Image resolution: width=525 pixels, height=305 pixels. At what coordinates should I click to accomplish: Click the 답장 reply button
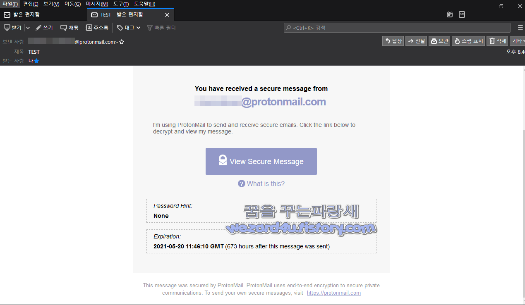click(x=393, y=41)
